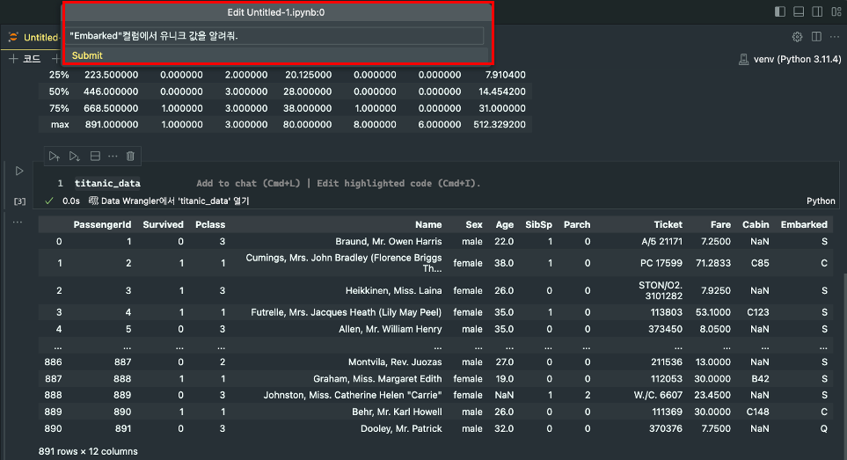Click the 75% row label
847x460 pixels.
(x=60, y=108)
